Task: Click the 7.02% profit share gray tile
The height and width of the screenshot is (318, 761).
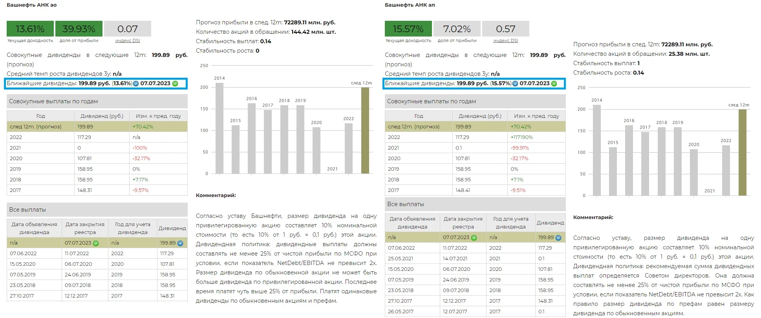Action: [x=457, y=29]
